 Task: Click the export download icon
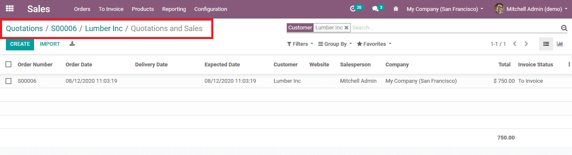(72, 44)
